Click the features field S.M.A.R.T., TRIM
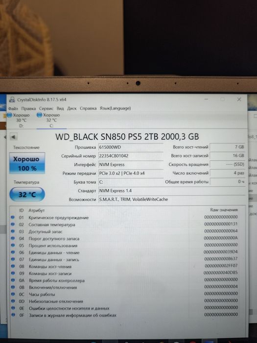This screenshot has height=343, width=257. coord(172,199)
